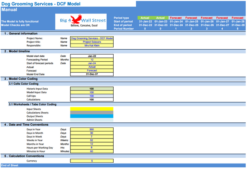Click the yellow 'Forecast' label input cell

(92, 70)
